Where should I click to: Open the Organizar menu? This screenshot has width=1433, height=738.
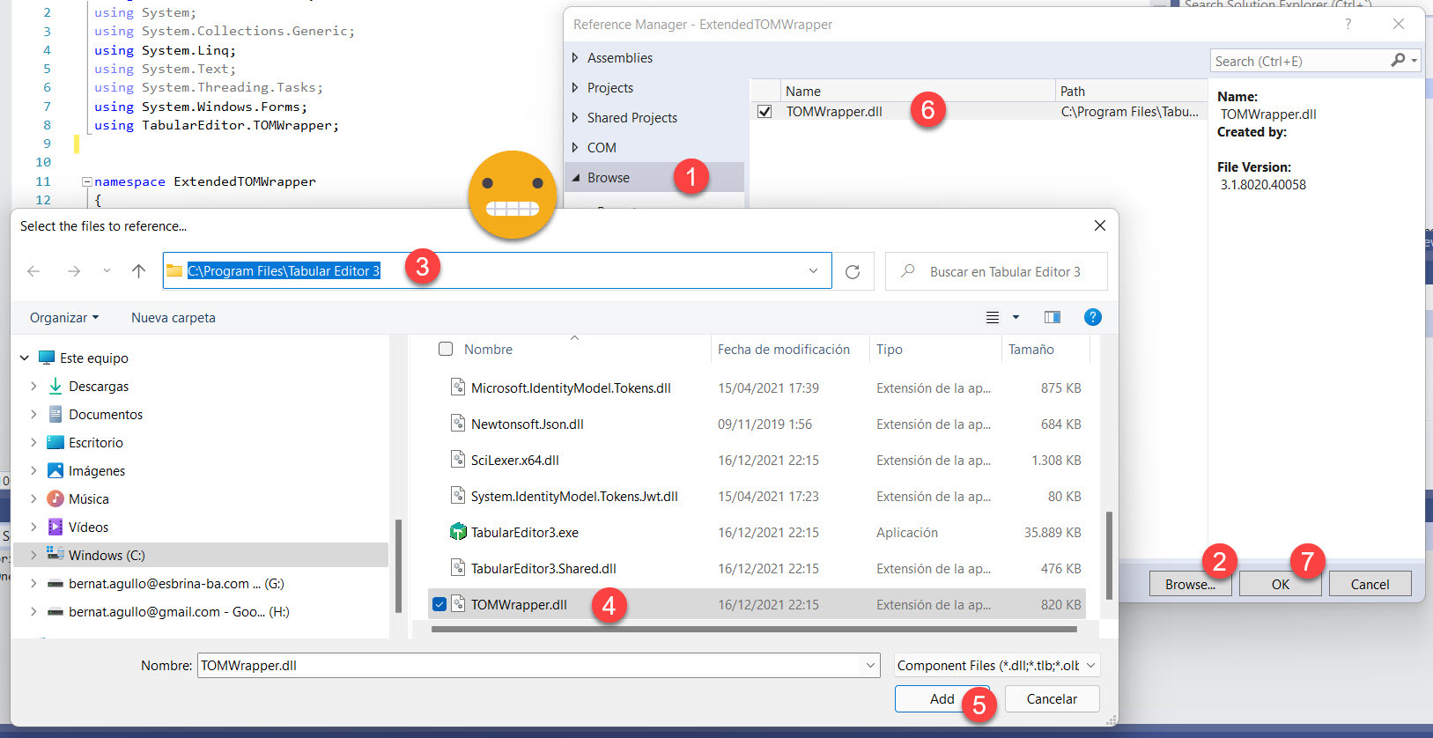[63, 318]
